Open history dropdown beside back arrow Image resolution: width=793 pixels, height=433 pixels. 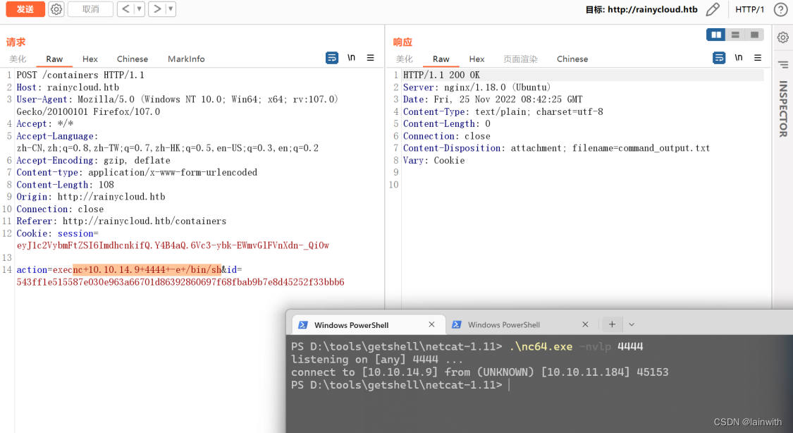[139, 9]
